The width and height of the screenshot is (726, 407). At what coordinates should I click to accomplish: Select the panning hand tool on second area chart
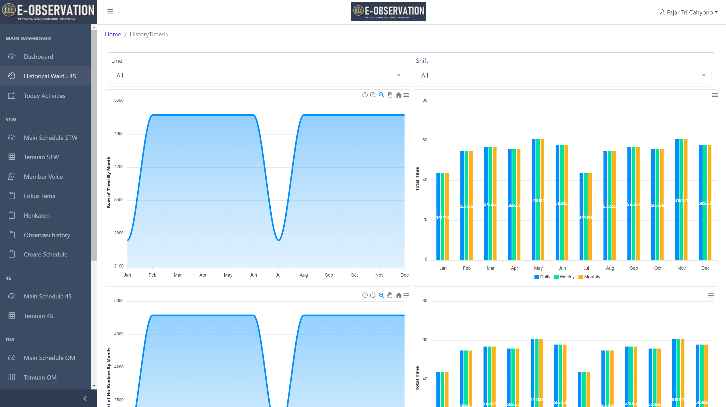click(390, 295)
